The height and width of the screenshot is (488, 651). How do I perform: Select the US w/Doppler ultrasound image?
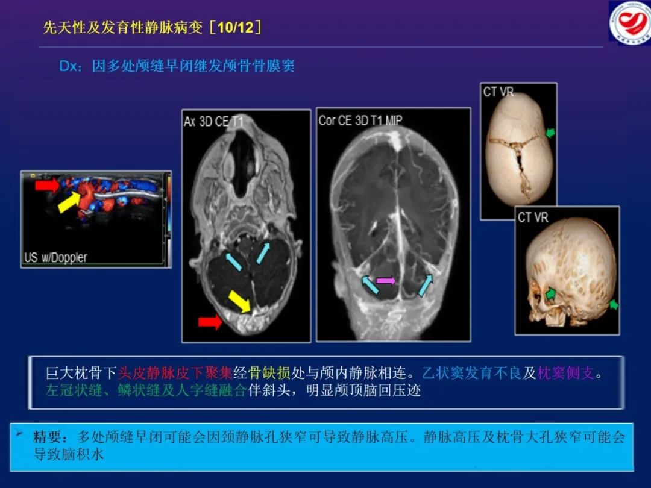coord(96,219)
